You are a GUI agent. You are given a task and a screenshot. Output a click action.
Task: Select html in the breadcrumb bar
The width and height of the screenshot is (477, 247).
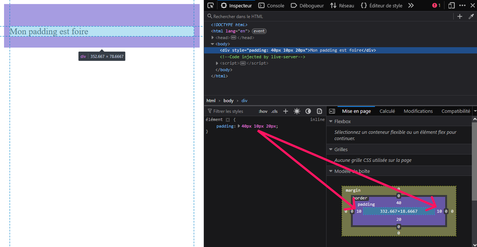point(211,100)
